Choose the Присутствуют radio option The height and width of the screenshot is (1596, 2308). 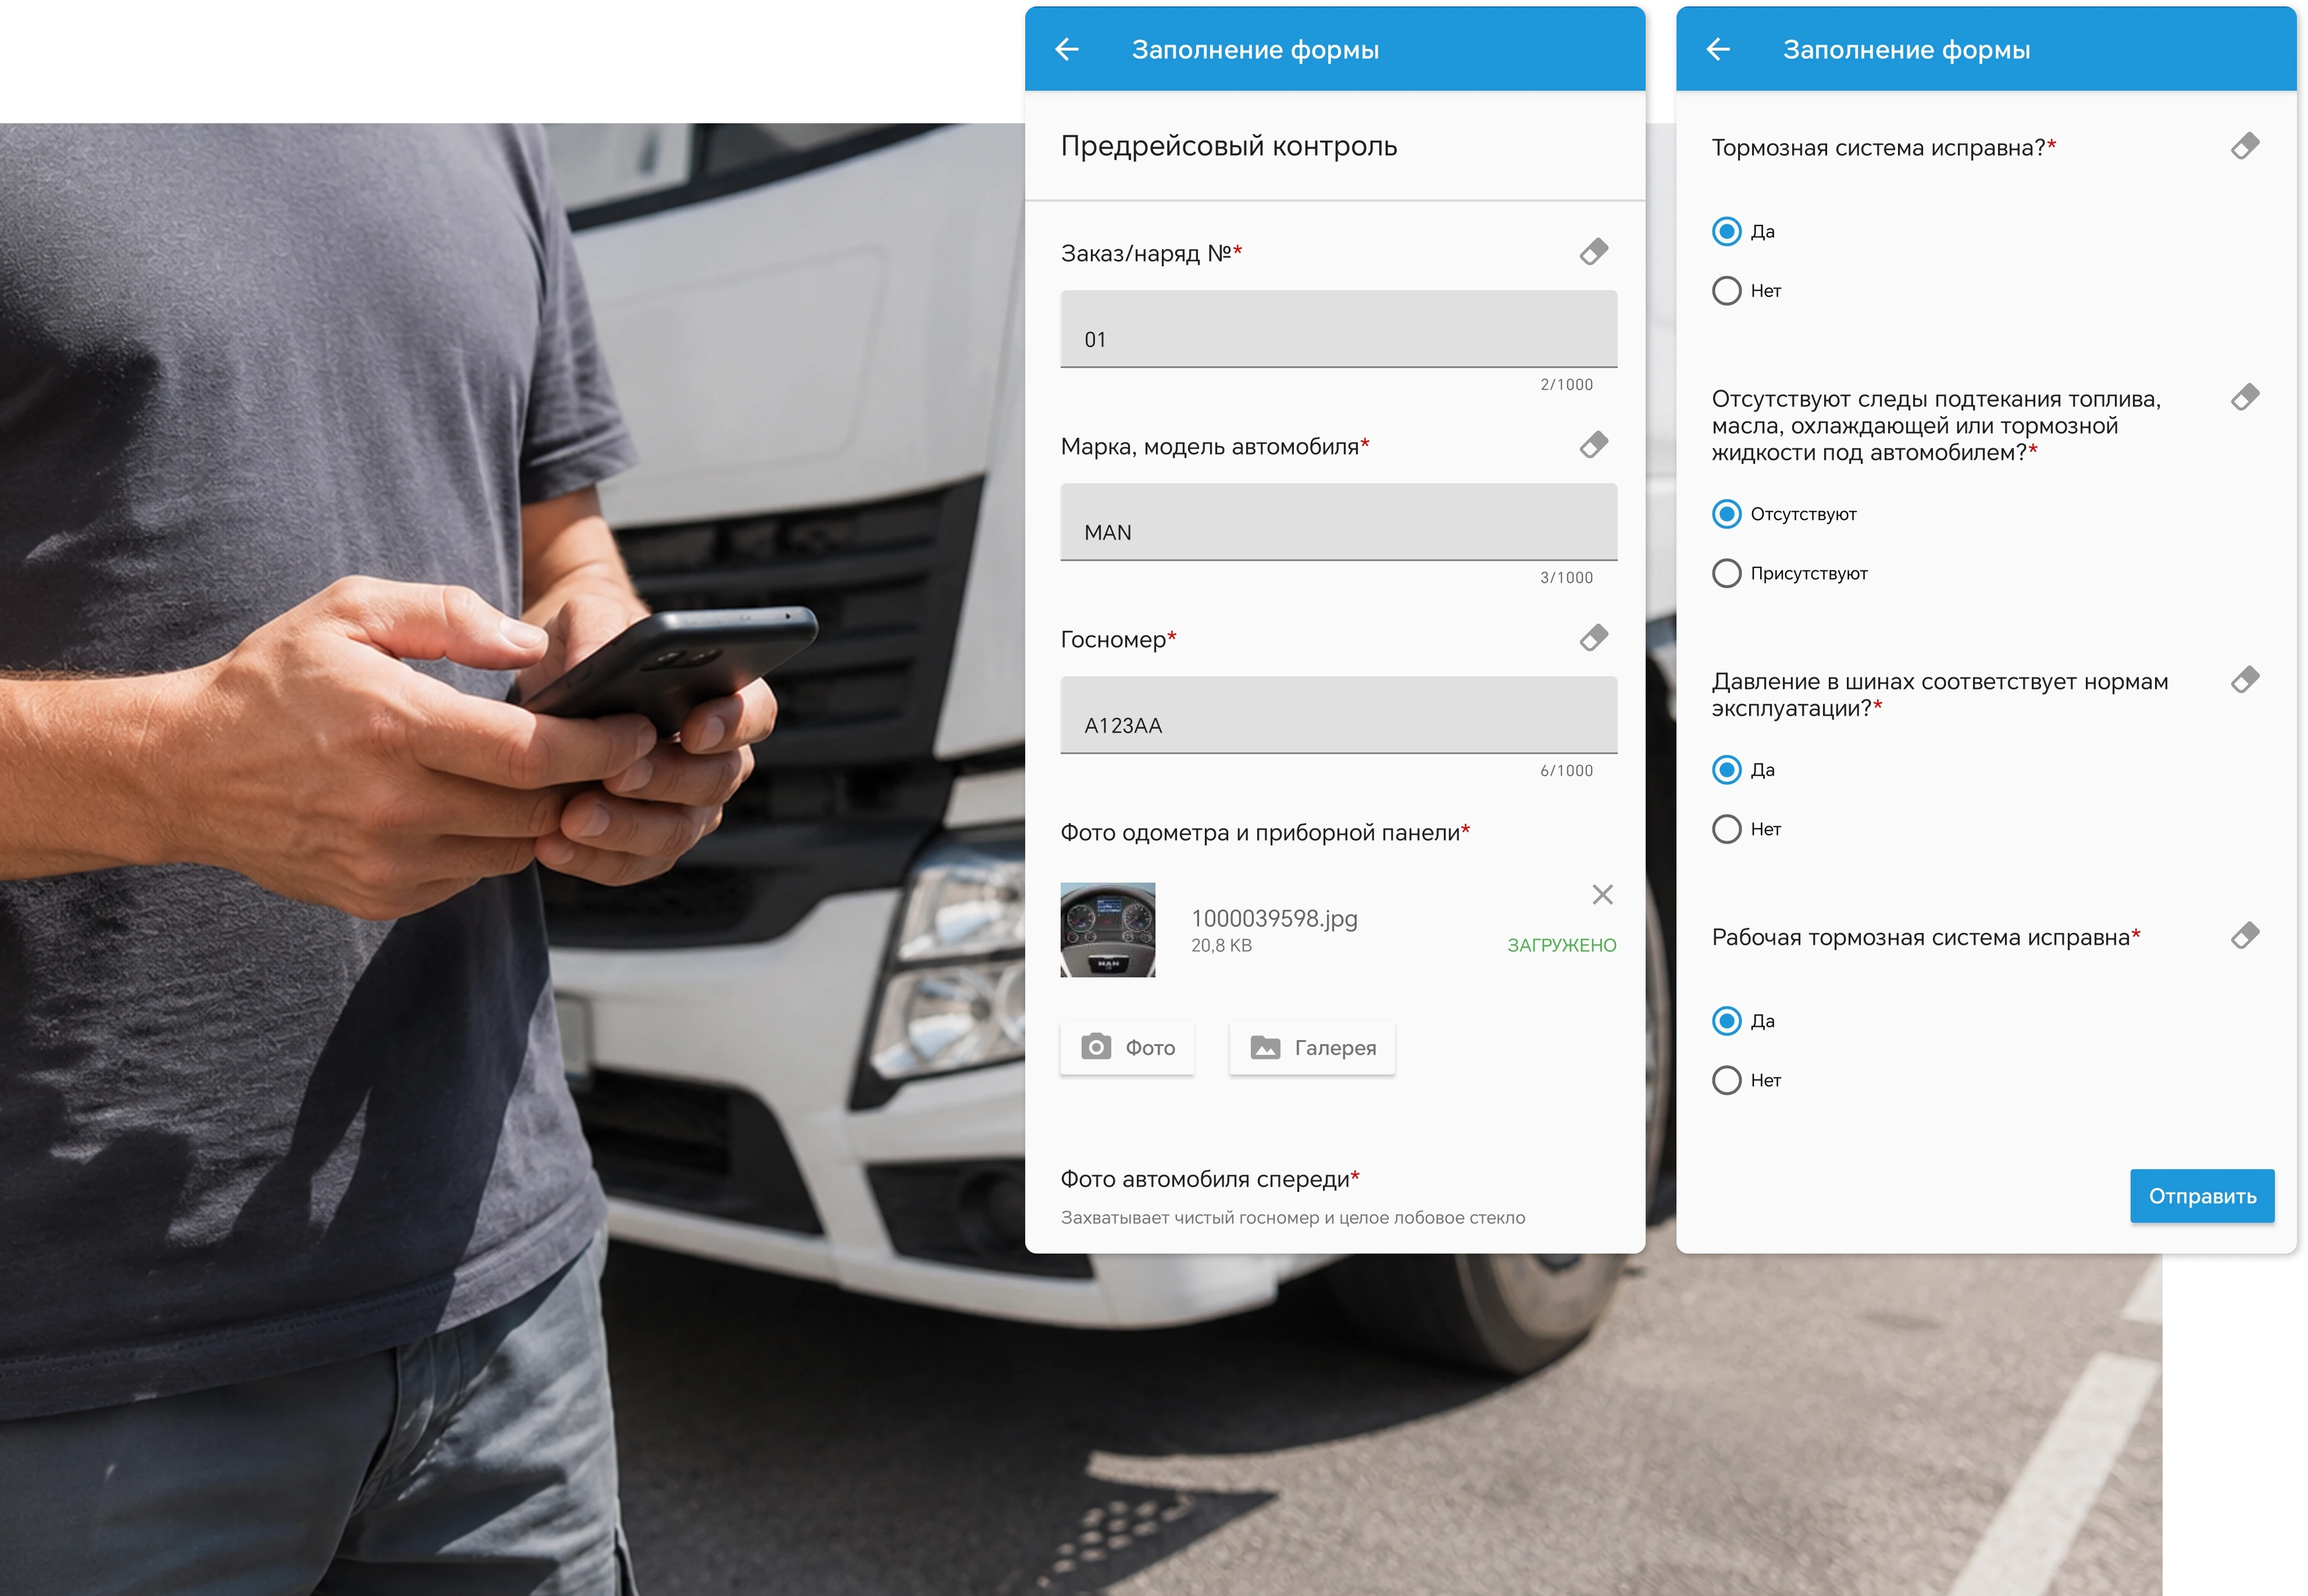click(1727, 574)
